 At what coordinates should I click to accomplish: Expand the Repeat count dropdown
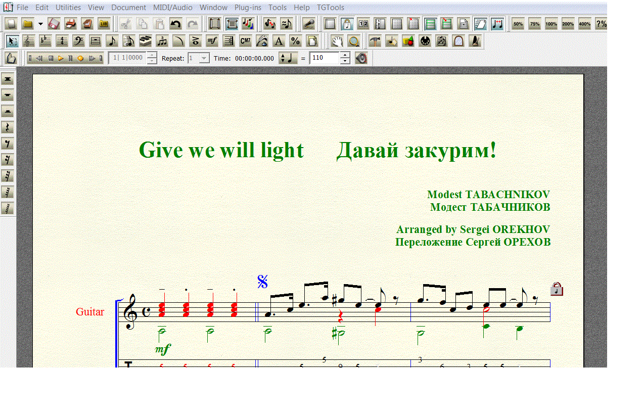204,58
